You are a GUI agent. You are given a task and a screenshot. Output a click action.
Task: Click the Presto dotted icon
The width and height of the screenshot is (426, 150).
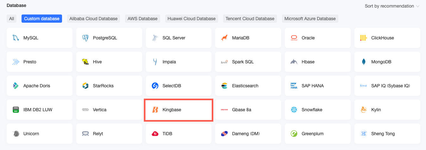(16, 62)
